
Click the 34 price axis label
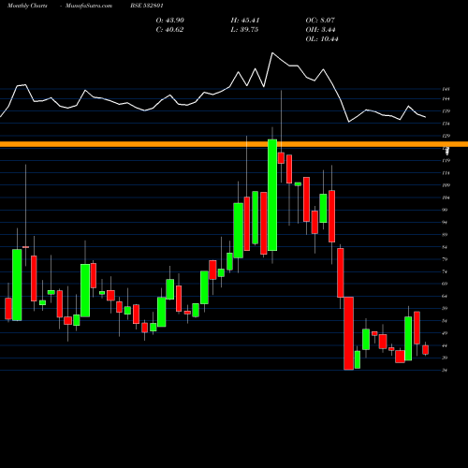pos(445,371)
